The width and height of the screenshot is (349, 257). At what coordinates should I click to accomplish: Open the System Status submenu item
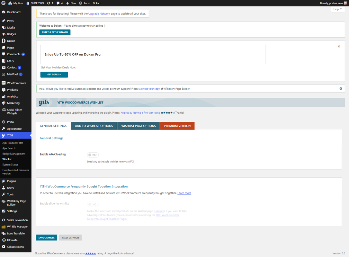[10, 165]
